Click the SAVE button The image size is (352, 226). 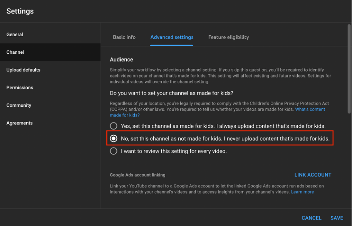point(337,218)
